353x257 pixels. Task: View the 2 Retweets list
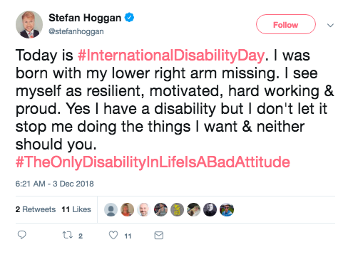click(x=36, y=209)
